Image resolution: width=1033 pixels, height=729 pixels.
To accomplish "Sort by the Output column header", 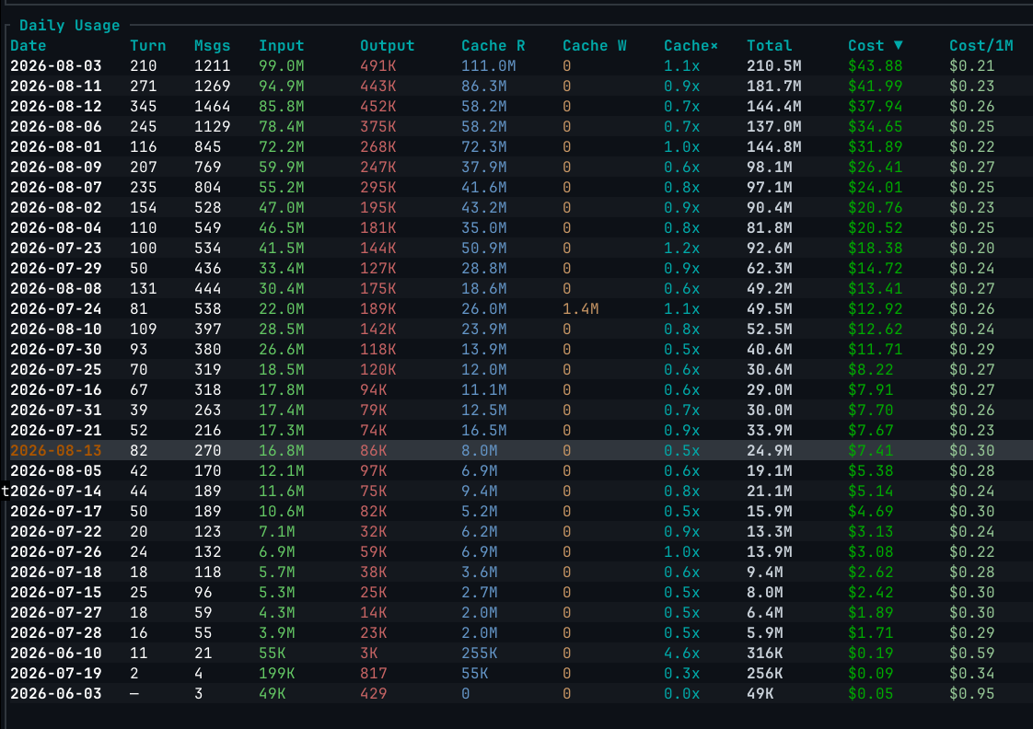I will 388,45.
